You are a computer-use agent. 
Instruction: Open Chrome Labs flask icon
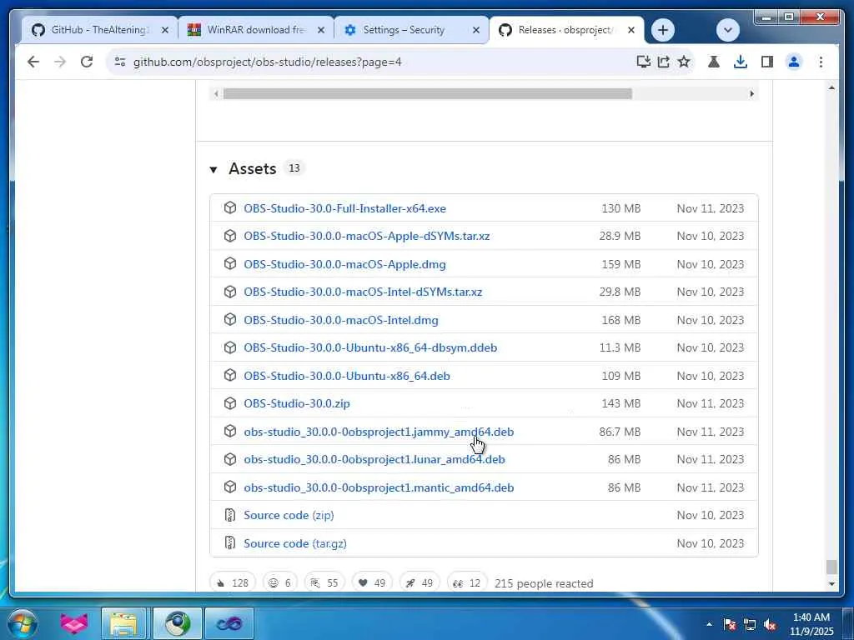[x=714, y=62]
